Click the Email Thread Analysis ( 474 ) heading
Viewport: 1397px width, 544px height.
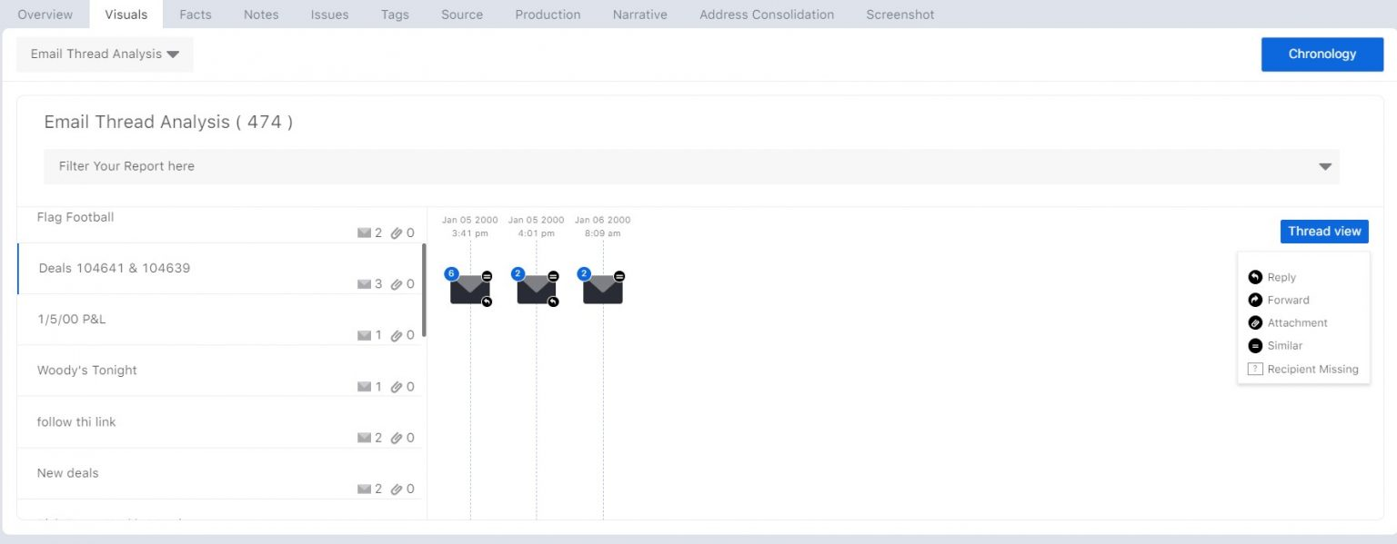pos(168,122)
